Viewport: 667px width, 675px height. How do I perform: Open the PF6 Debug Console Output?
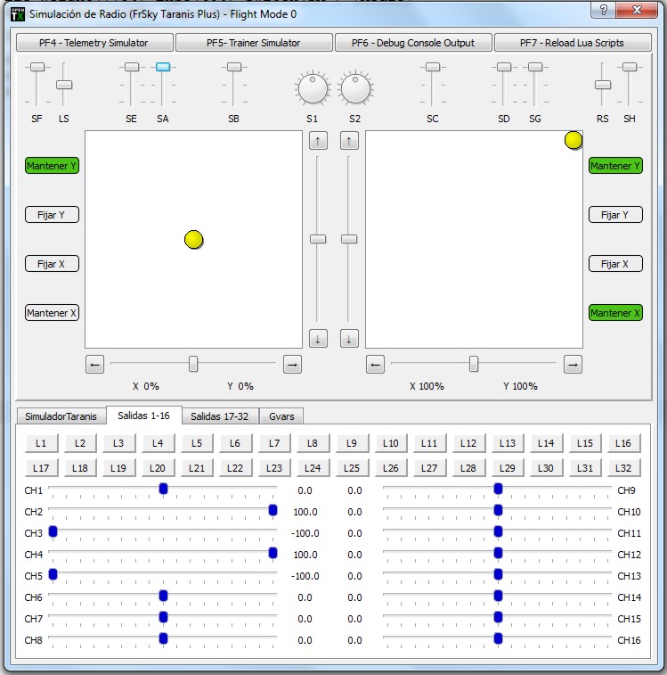413,43
